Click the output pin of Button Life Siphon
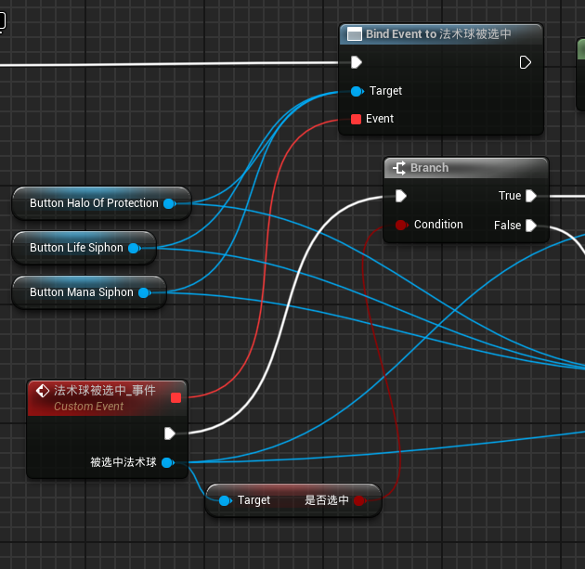 coord(135,249)
